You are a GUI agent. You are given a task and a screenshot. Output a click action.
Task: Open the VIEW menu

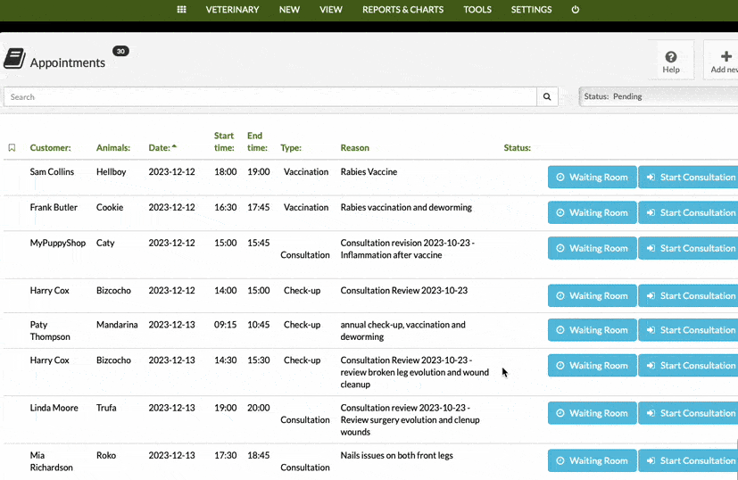tap(331, 10)
